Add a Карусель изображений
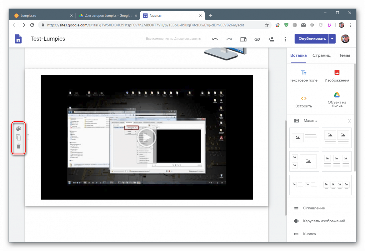The height and width of the screenshot is (251, 365). (x=320, y=221)
